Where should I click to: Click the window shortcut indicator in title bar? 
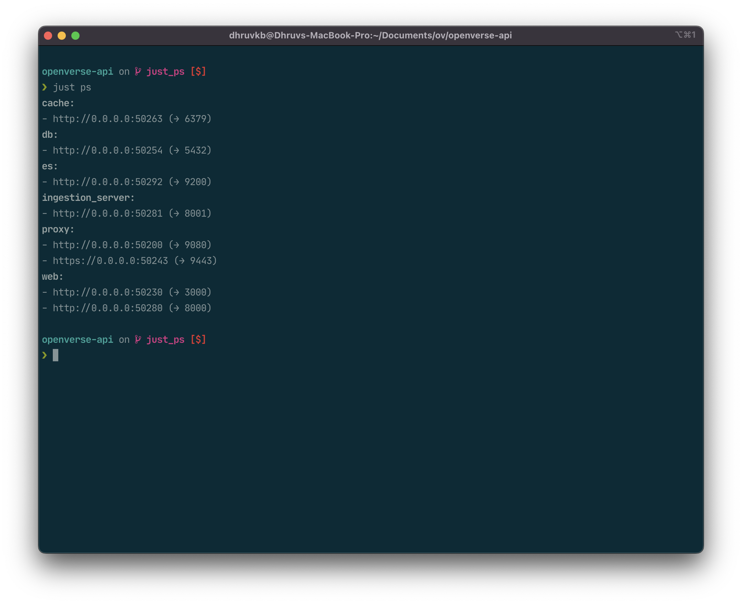(x=685, y=35)
